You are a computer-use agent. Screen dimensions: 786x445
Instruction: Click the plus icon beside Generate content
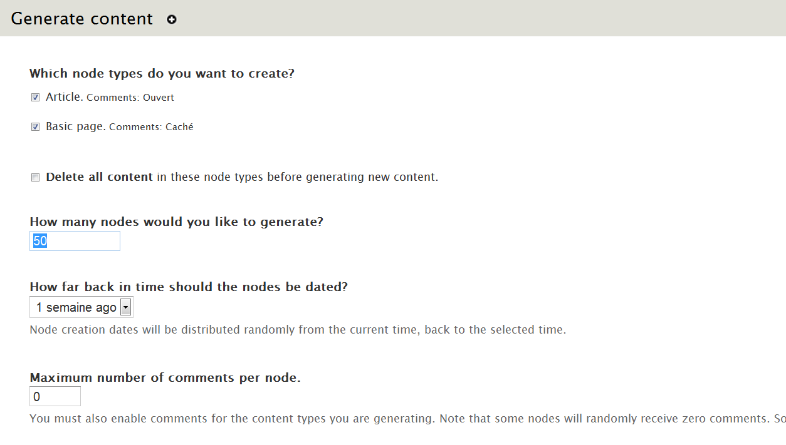coord(172,19)
